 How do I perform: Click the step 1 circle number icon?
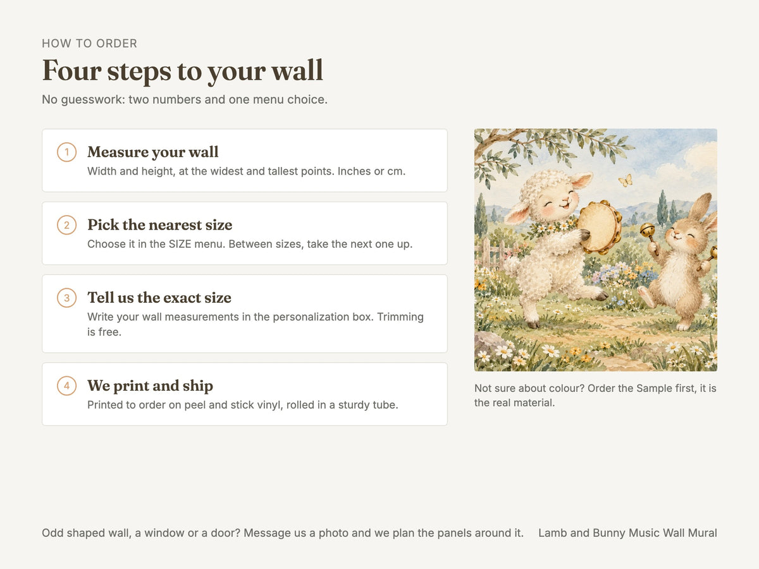coord(66,152)
